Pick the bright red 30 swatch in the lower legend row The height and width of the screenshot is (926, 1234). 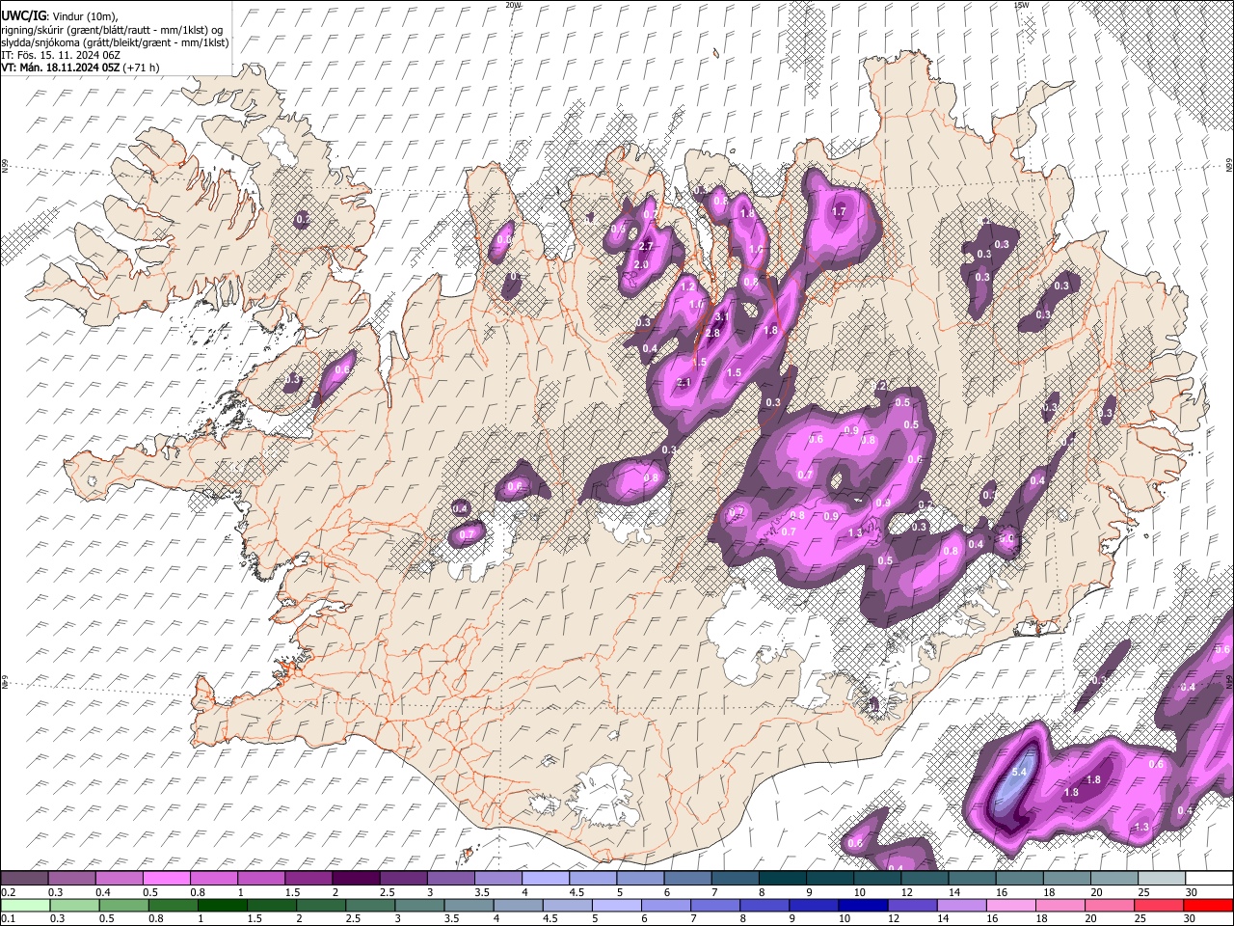tap(1210, 905)
